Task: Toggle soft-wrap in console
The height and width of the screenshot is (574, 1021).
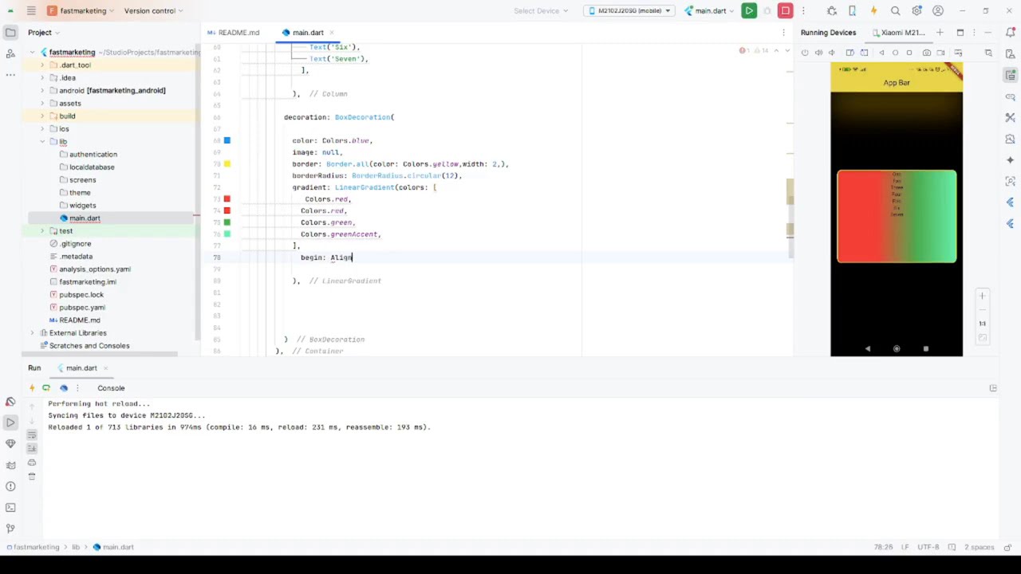Action: click(32, 434)
